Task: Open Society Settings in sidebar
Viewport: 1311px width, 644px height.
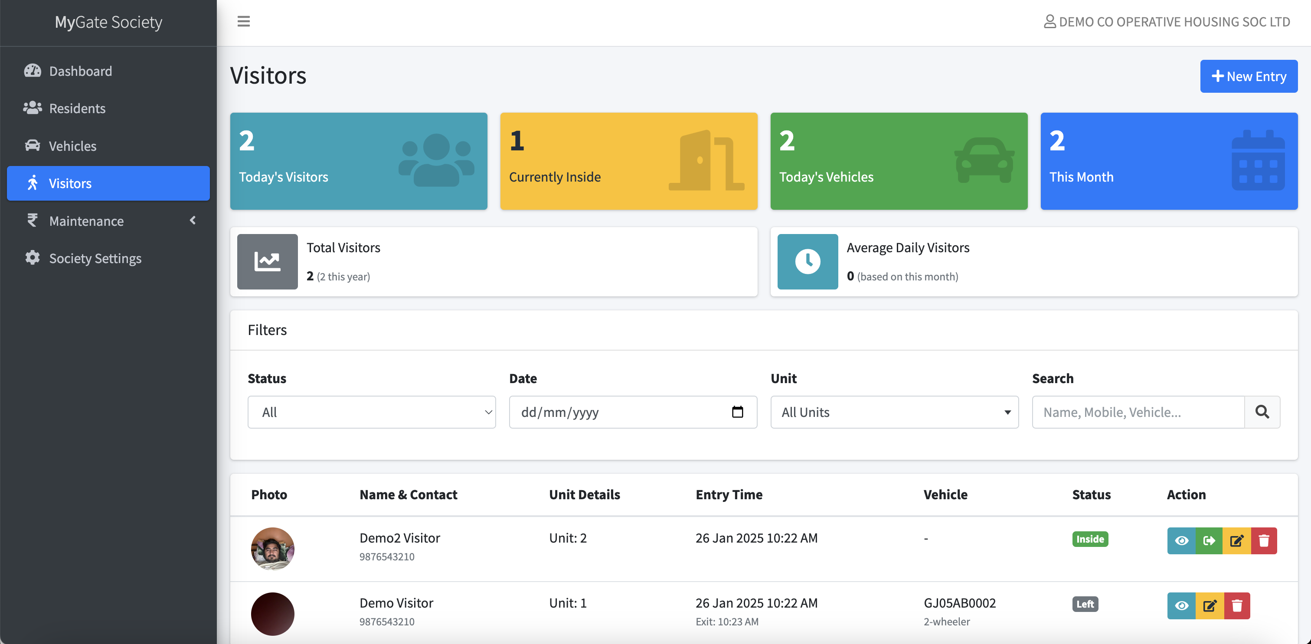Action: coord(108,258)
